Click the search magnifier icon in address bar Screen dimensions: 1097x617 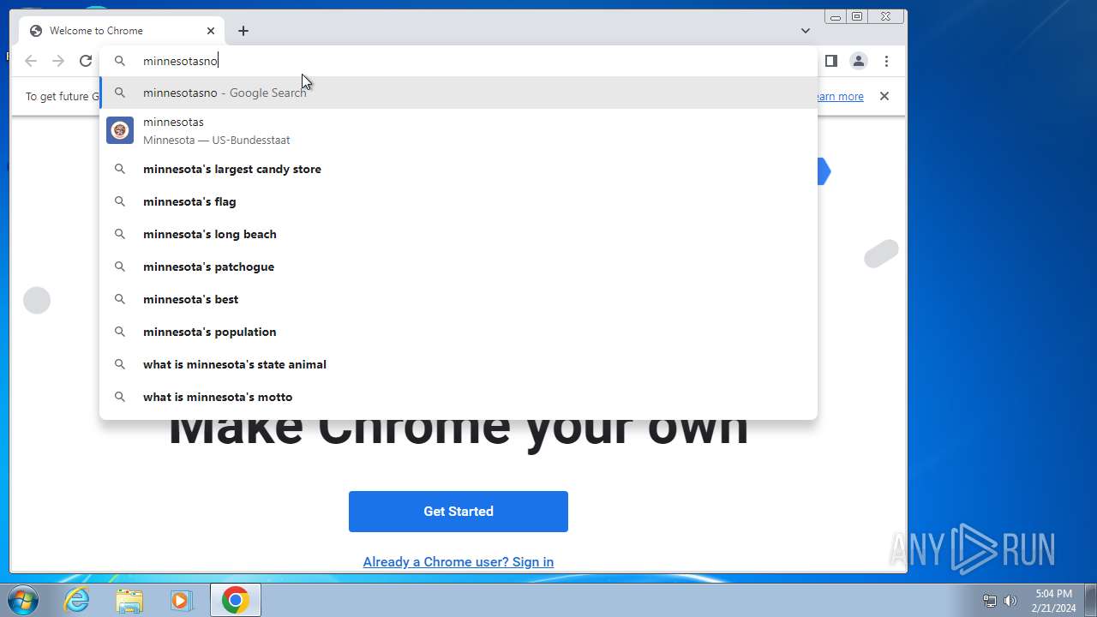pos(120,61)
